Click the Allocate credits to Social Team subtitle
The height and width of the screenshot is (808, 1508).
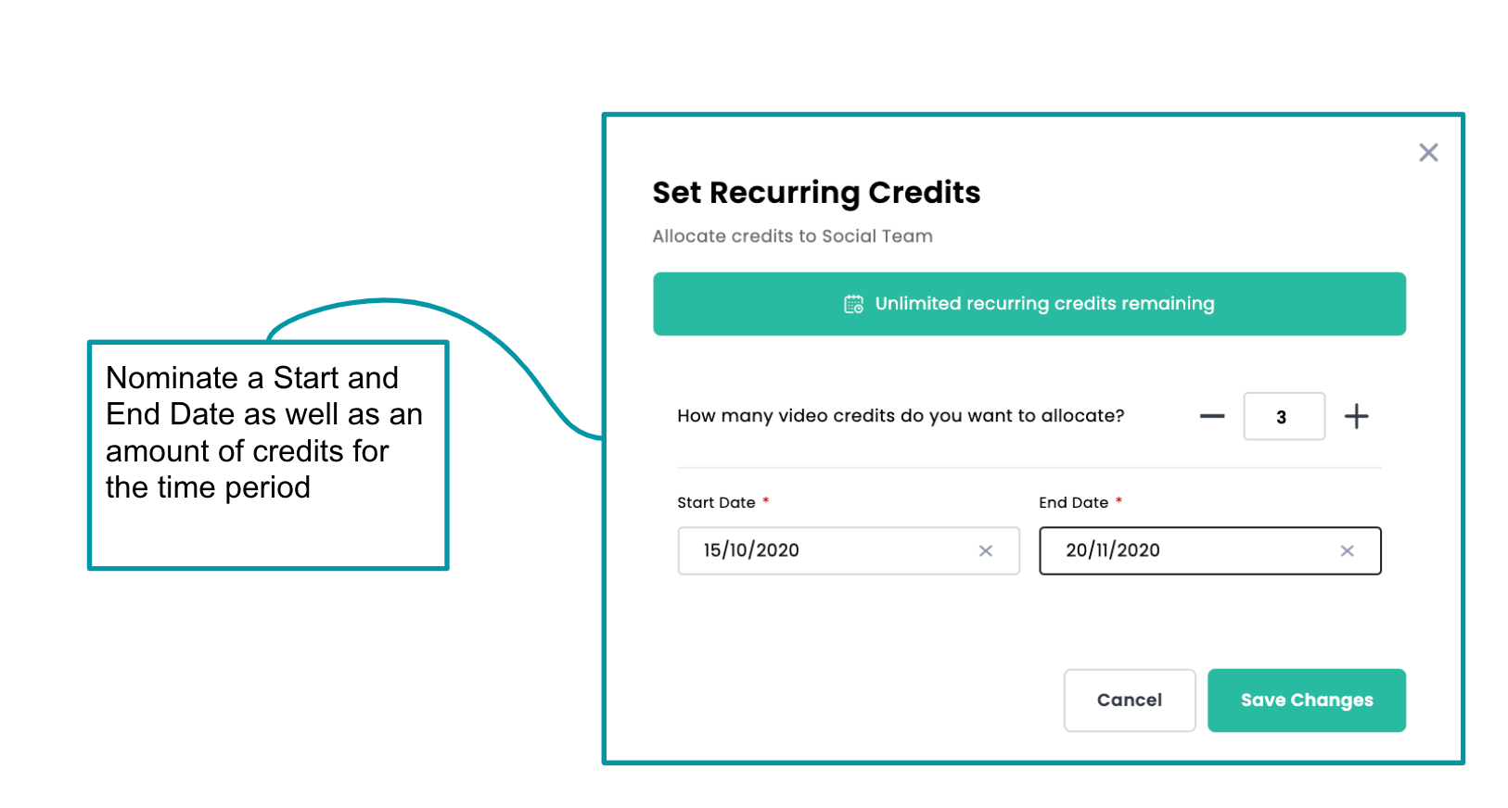[x=792, y=236]
